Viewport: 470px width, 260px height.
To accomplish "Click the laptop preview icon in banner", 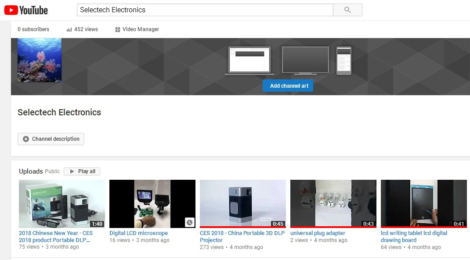I will coord(249,61).
